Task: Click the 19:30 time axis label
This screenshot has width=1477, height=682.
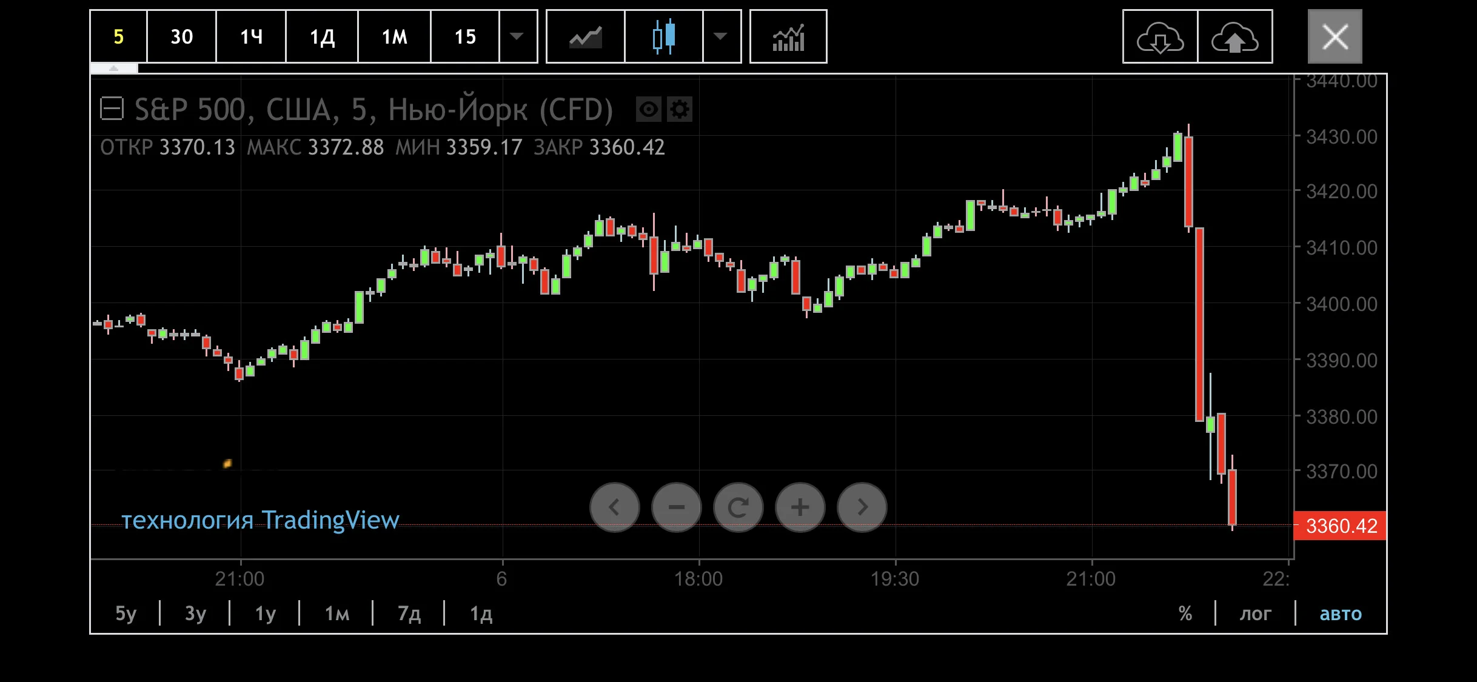Action: click(895, 578)
